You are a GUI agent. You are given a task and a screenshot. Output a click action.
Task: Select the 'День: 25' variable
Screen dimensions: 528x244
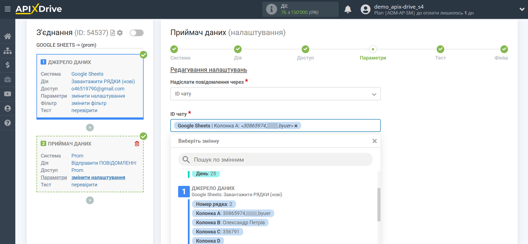coord(206,174)
